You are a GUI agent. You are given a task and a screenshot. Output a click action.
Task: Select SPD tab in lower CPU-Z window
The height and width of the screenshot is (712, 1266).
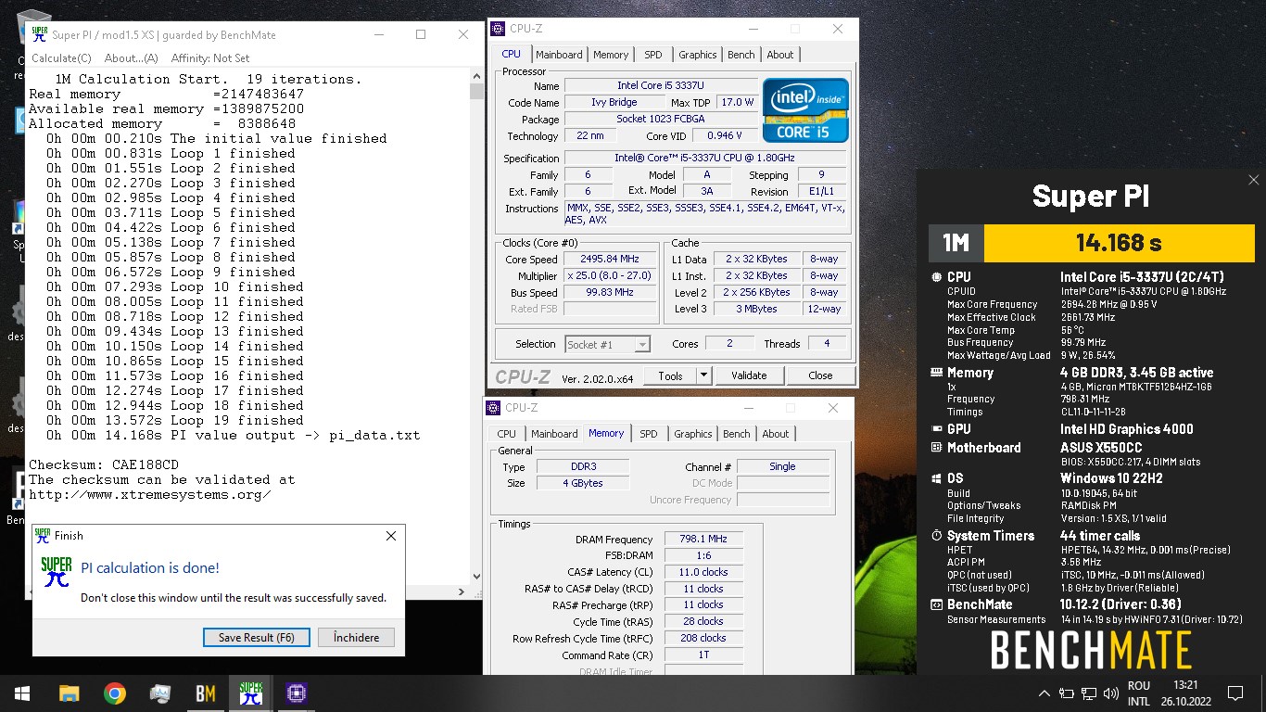click(649, 434)
